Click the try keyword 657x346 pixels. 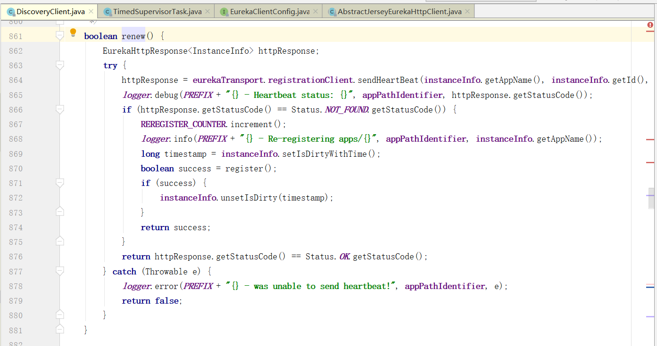[110, 65]
